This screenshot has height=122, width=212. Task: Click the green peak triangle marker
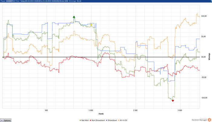pyautogui.click(x=74, y=17)
